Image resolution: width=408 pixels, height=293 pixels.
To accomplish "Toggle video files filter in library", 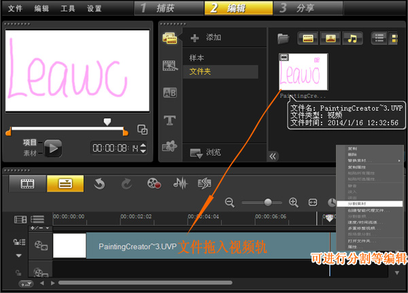I will [308, 39].
